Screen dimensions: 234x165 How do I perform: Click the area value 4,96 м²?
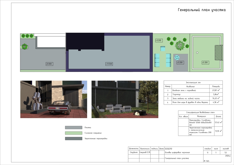[216, 102]
